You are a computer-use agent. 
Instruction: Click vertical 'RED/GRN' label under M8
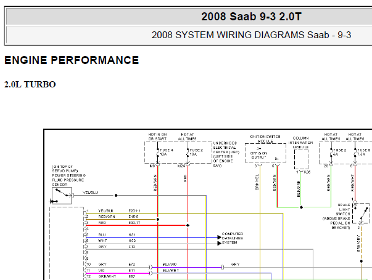tap(155, 183)
